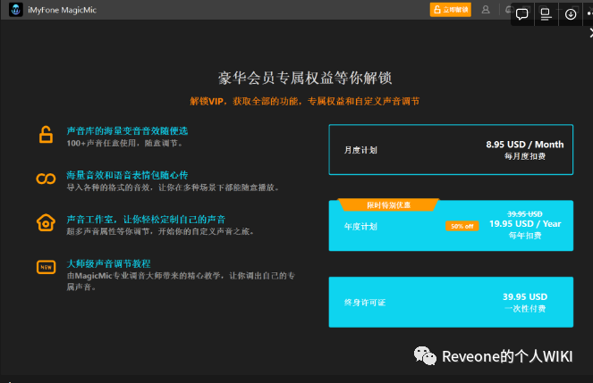Viewport: 593px width, 383px height.
Task: Click the circled download arrow icon
Action: [571, 14]
